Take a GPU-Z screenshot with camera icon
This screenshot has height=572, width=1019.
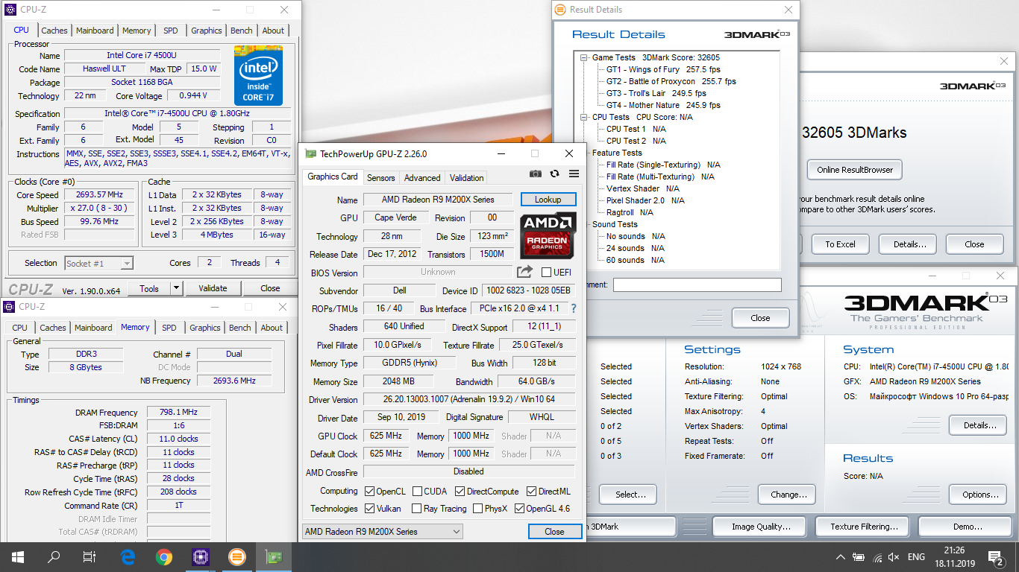click(535, 174)
